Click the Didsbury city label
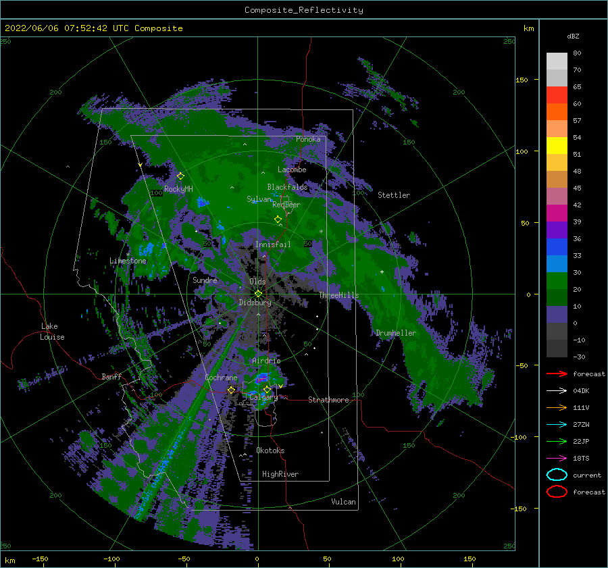This screenshot has width=608, height=568. tap(255, 303)
